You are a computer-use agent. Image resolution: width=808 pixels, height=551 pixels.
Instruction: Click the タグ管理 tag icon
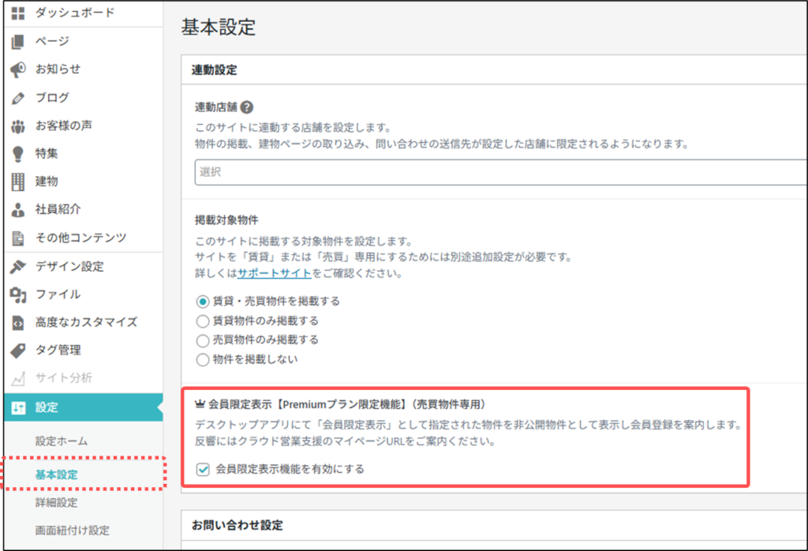[x=18, y=350]
